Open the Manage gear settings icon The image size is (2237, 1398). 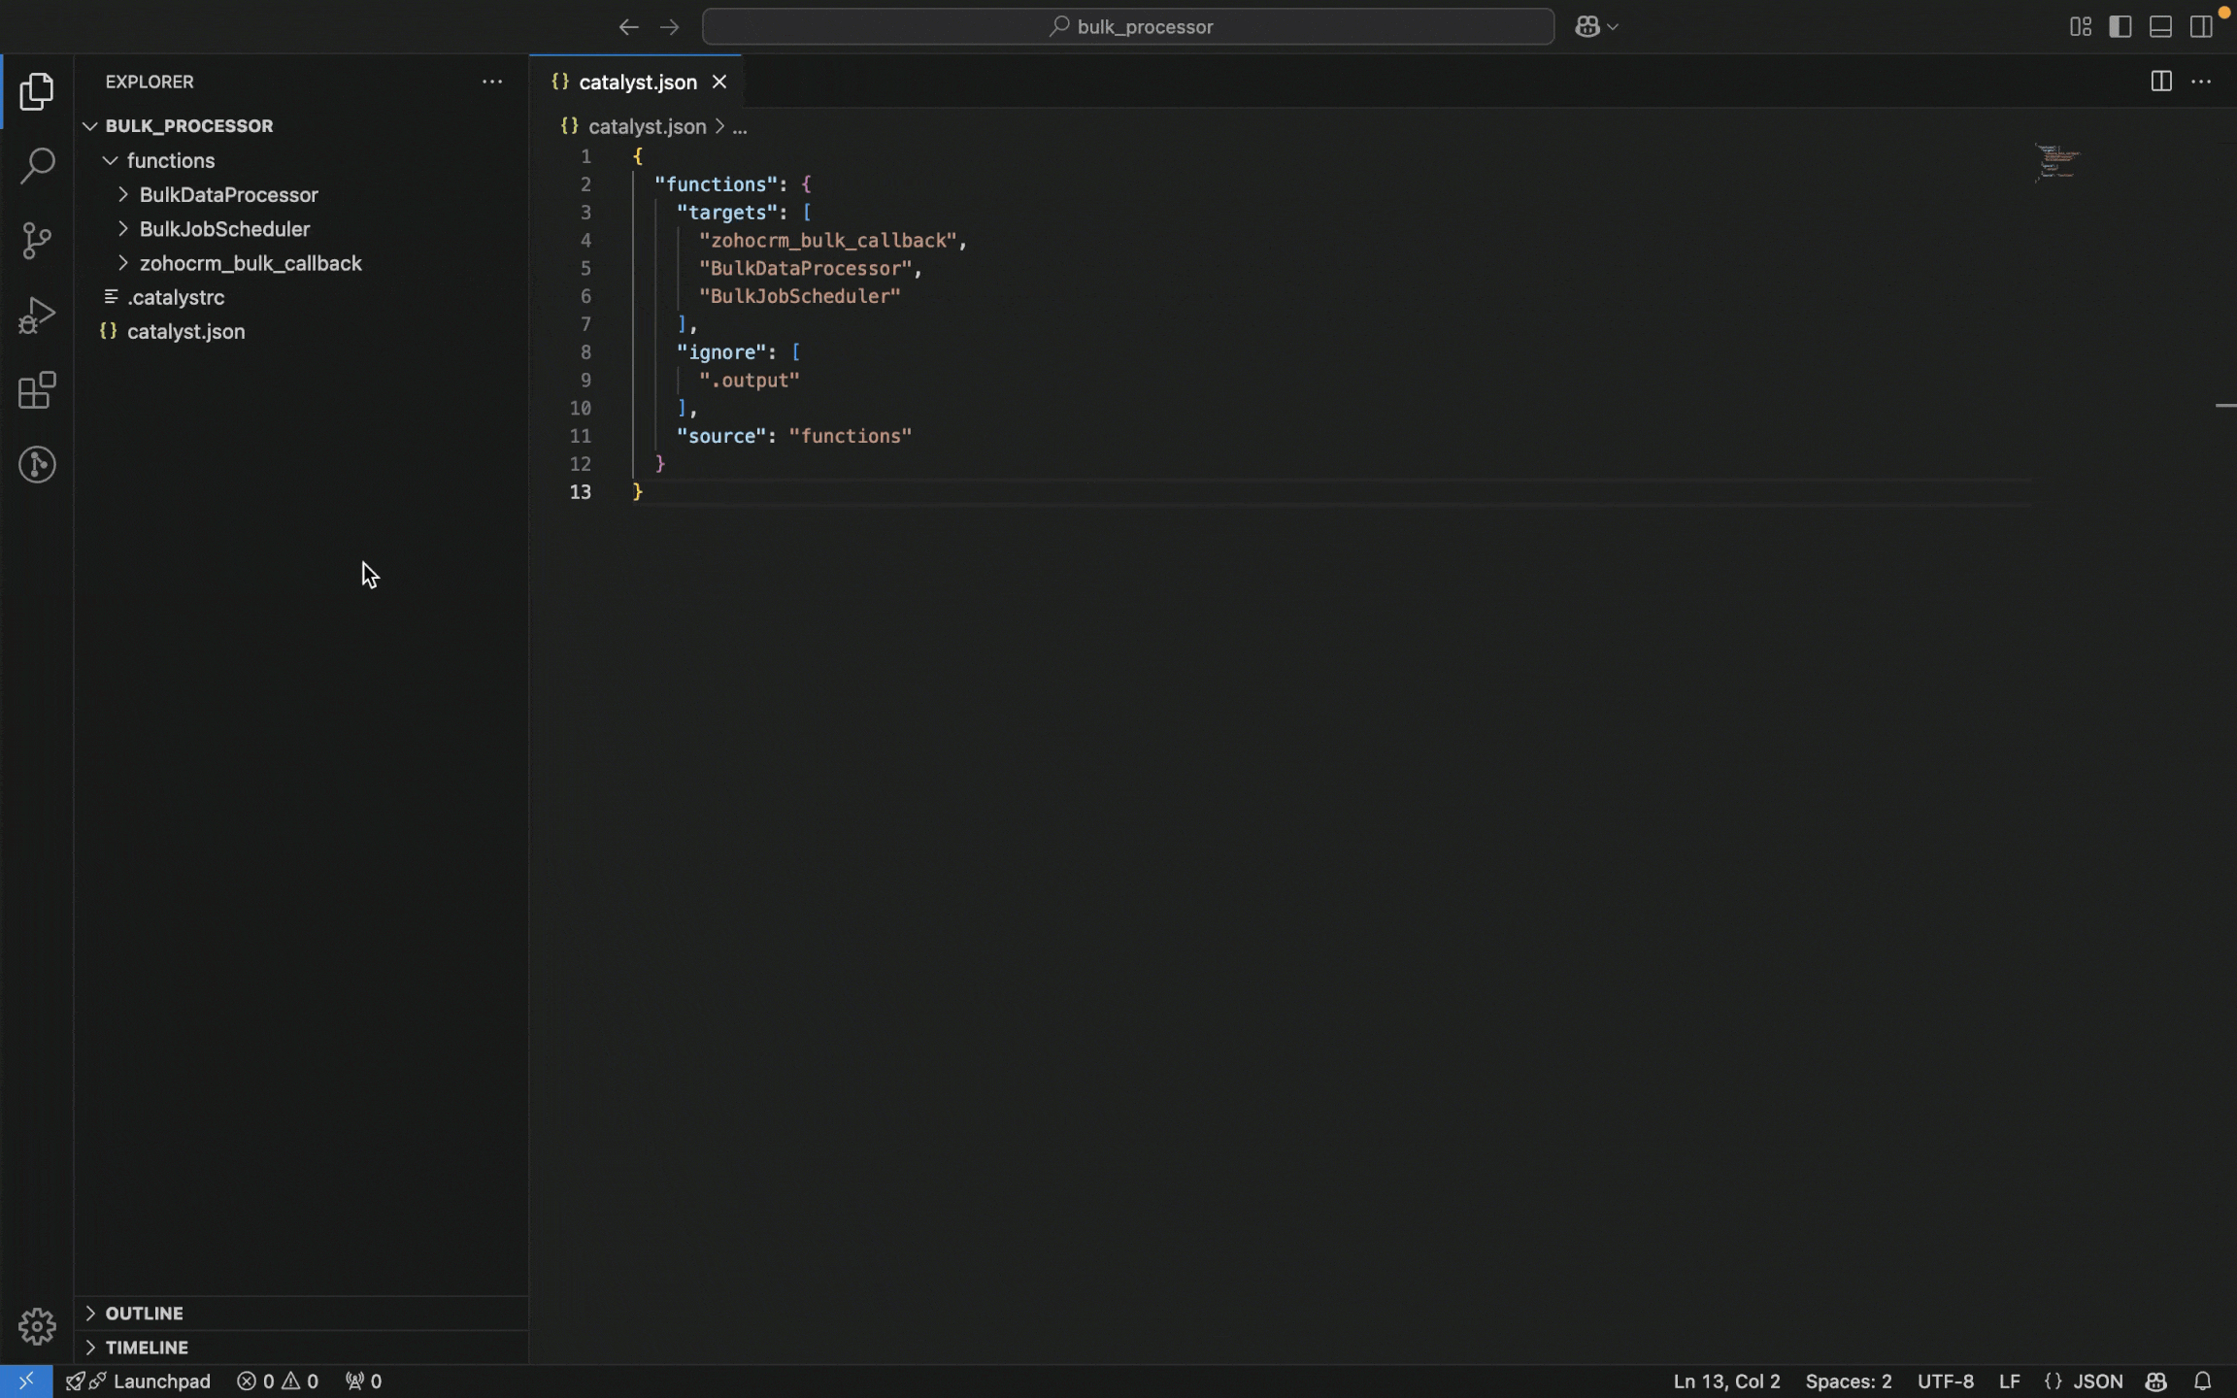pos(37,1326)
